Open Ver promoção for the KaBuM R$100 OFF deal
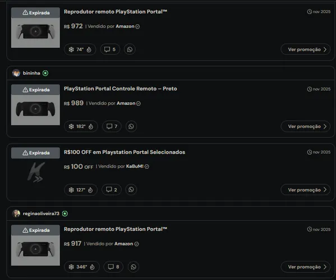 (306, 190)
